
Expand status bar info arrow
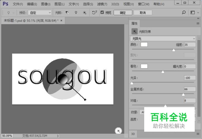[x=58, y=136]
